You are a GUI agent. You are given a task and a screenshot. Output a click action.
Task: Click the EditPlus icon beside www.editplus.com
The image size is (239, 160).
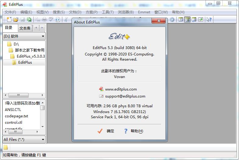click(x=101, y=89)
